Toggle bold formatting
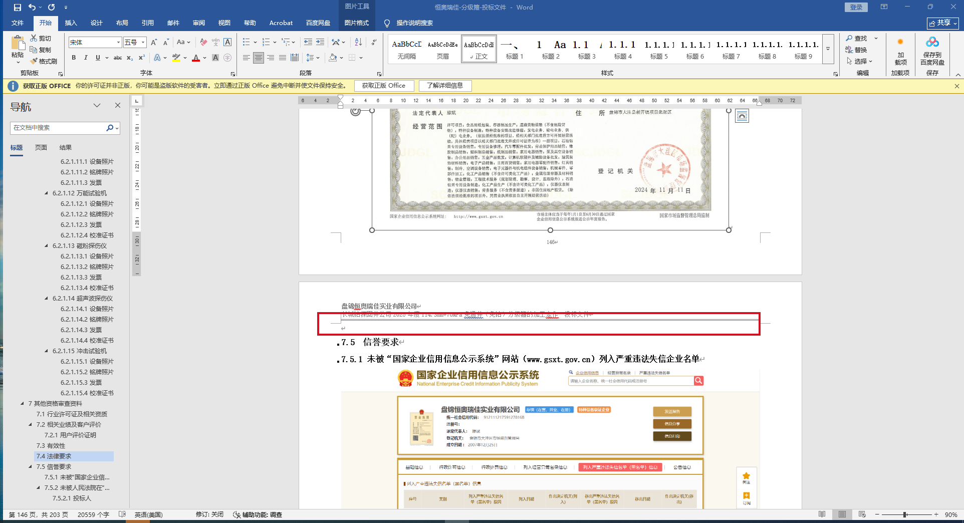Image resolution: width=964 pixels, height=523 pixels. click(x=74, y=58)
